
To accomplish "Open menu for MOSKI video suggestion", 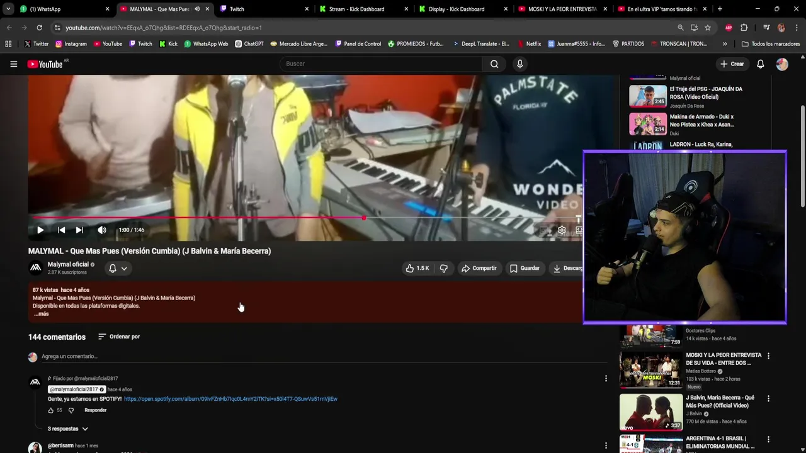I will [768, 355].
